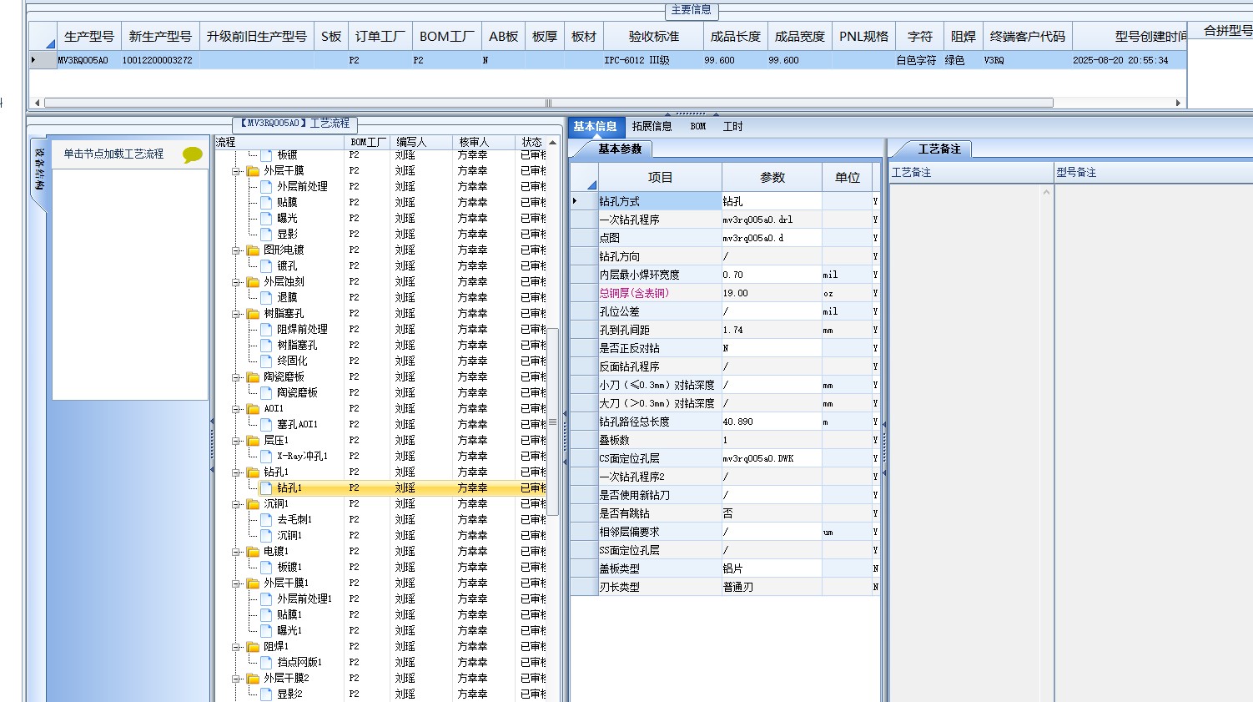Click the folder icon of 层压1

point(253,441)
